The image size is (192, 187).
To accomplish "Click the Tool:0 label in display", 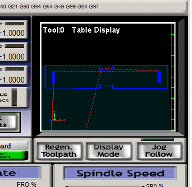I will [54, 30].
